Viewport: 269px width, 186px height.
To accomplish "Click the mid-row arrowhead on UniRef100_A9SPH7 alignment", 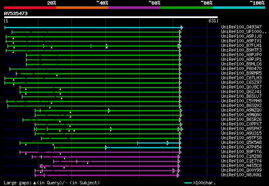I will tap(111, 129).
